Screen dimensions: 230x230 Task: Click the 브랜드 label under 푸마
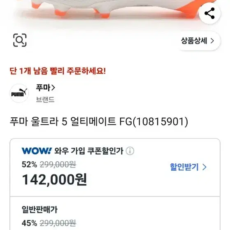click(45, 100)
